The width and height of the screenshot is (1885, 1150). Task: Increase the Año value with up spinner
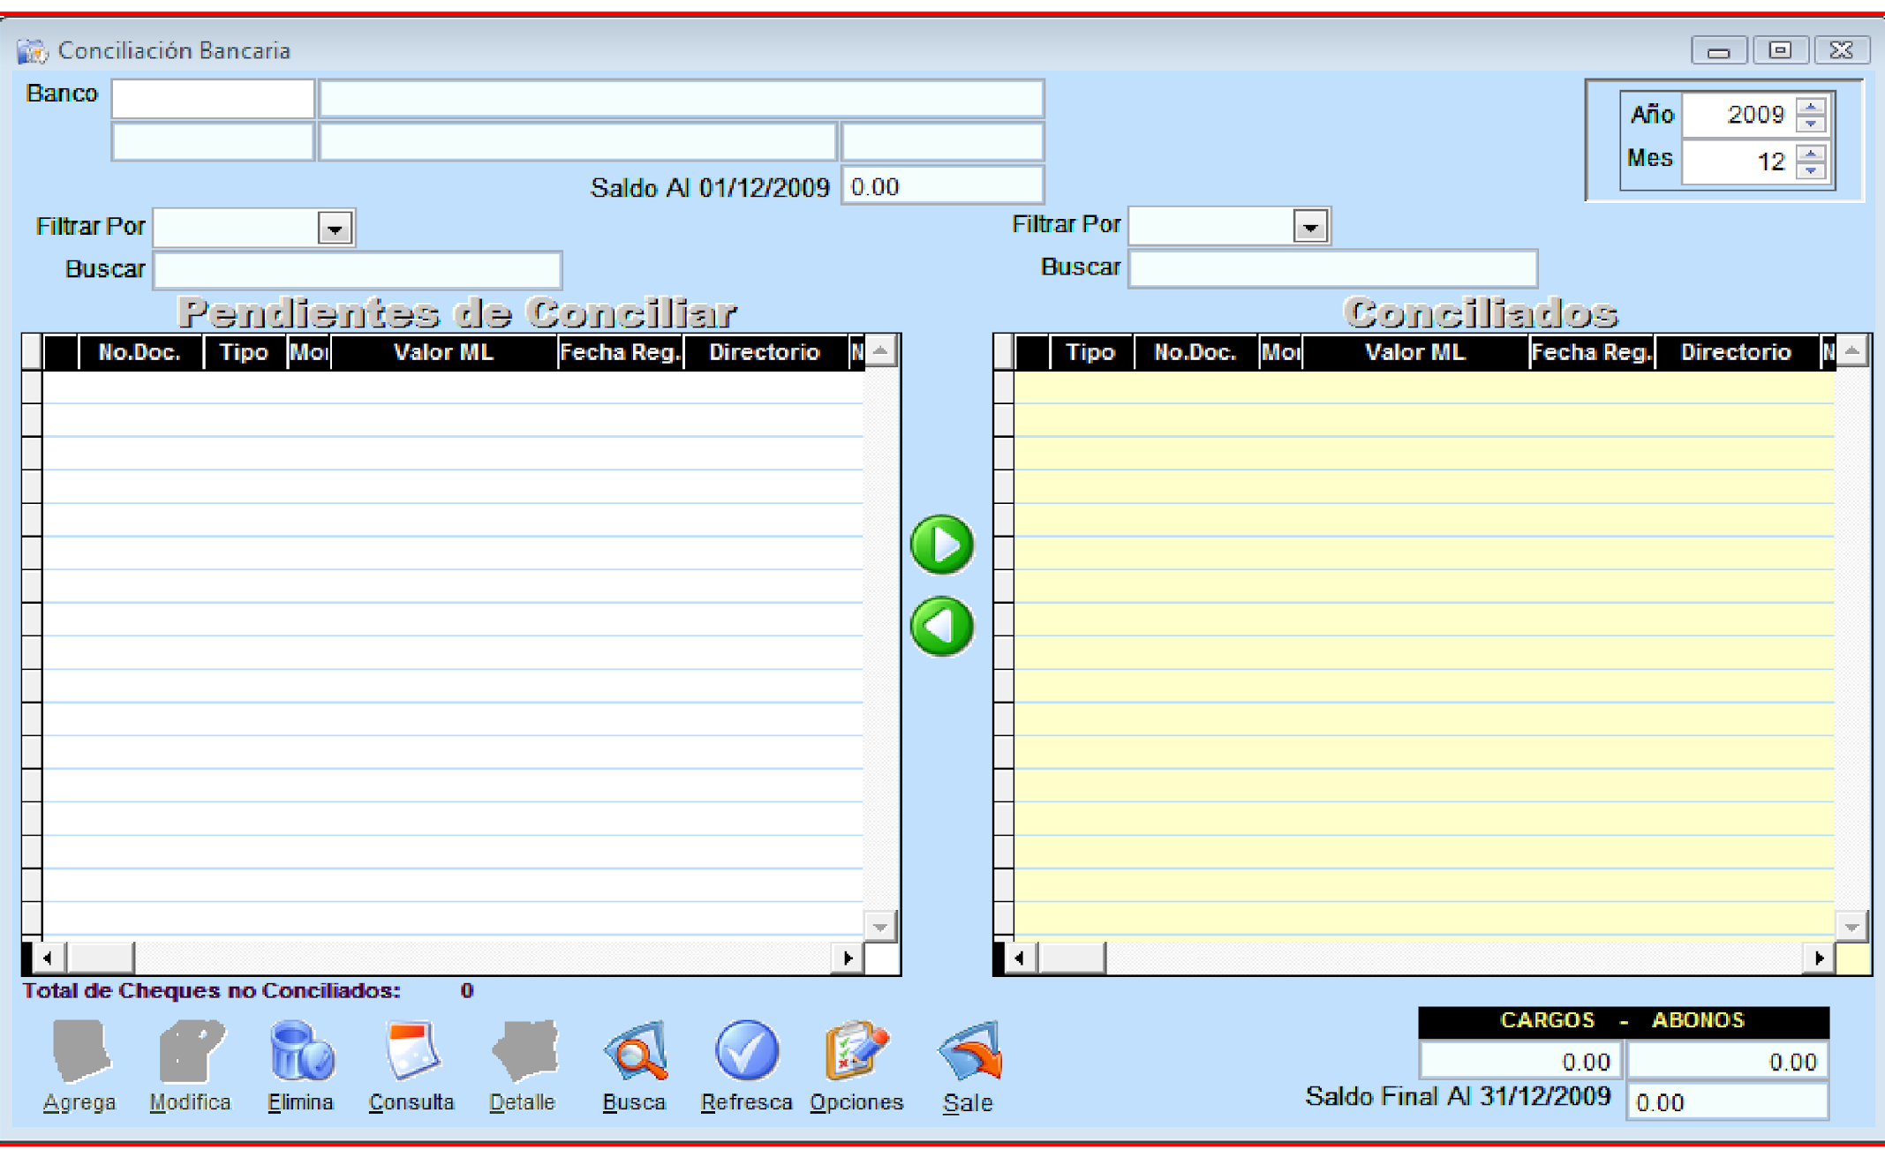click(1811, 107)
